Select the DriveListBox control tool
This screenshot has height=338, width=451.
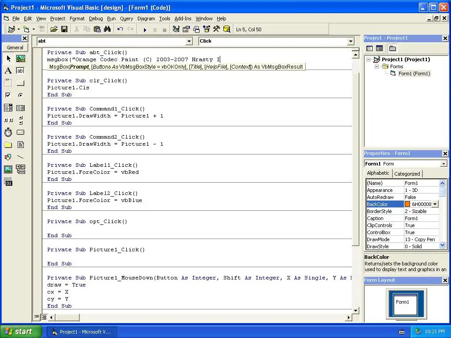pos(20,132)
